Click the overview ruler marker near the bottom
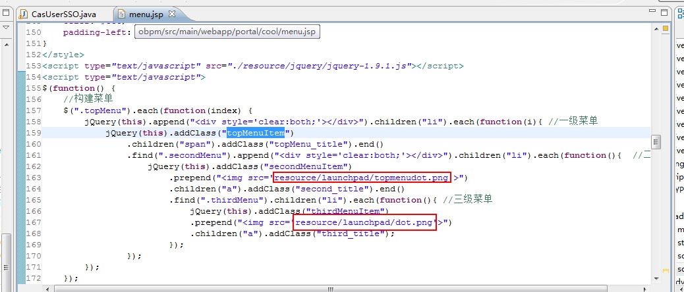The image size is (684, 292). 666,271
